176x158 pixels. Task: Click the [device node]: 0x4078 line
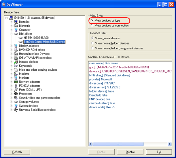[x=102, y=107]
